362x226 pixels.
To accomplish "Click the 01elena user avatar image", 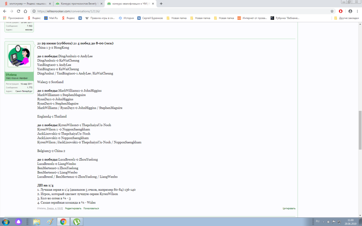I will (19, 56).
